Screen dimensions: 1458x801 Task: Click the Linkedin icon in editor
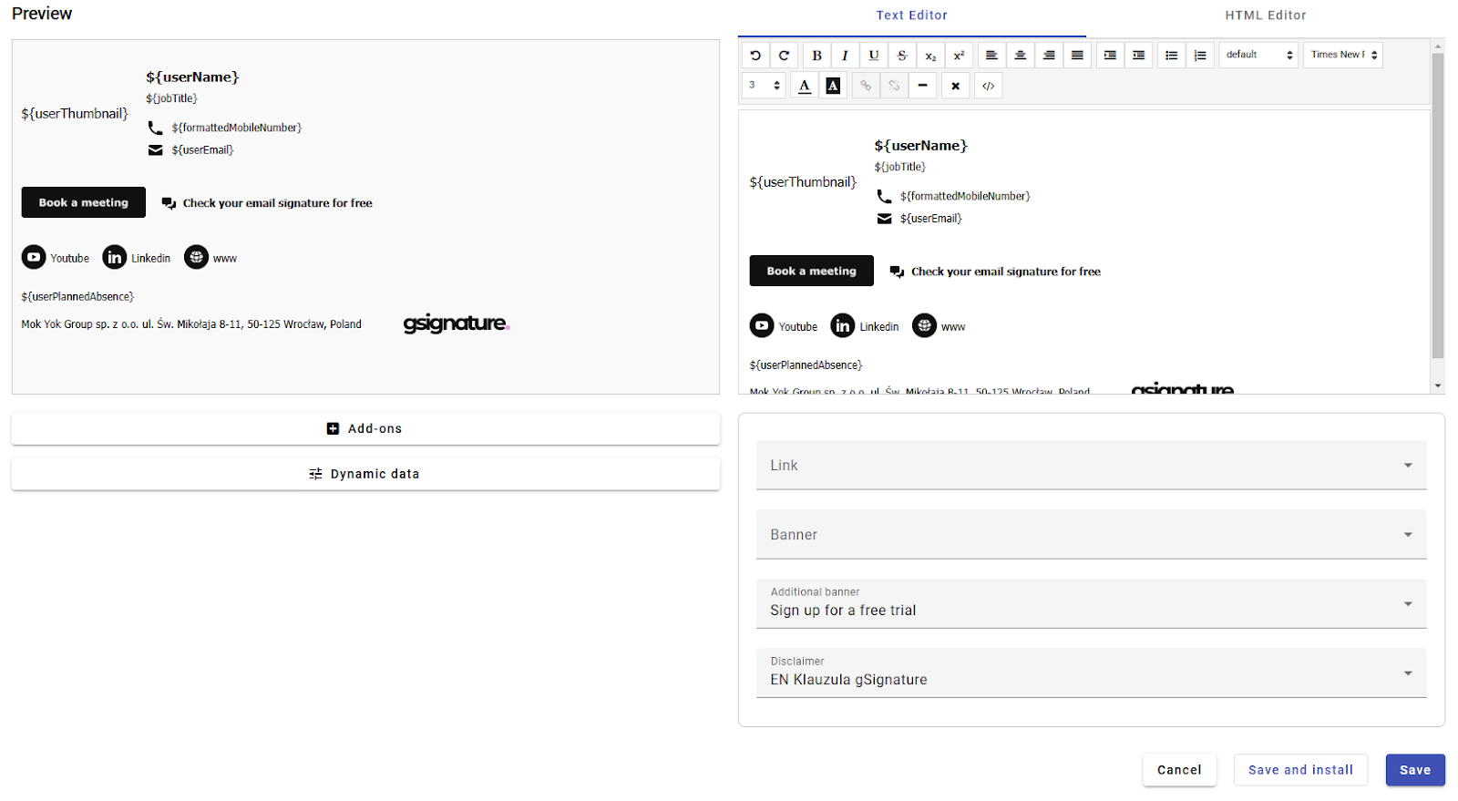click(x=843, y=325)
